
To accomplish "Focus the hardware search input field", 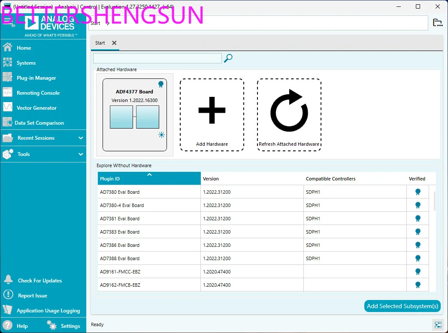I will (157, 58).
